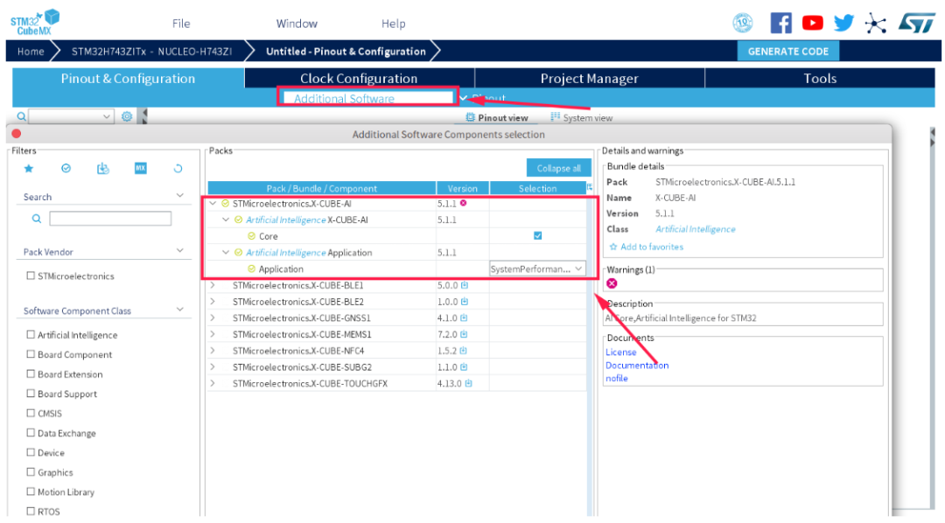Screen dimensions: 945x523
Task: Click the filter search input field
Action: click(110, 218)
